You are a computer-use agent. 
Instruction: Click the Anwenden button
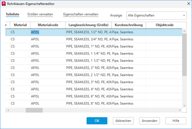pyautogui.click(x=149, y=121)
